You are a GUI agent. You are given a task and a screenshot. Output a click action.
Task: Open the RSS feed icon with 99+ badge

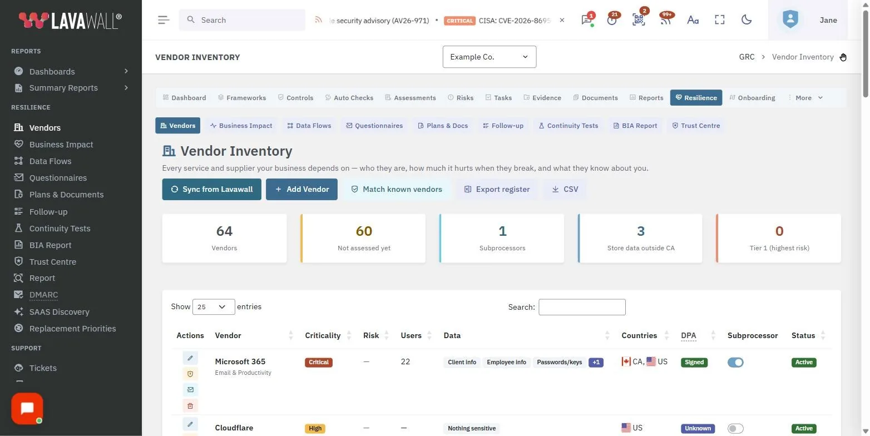pyautogui.click(x=665, y=20)
